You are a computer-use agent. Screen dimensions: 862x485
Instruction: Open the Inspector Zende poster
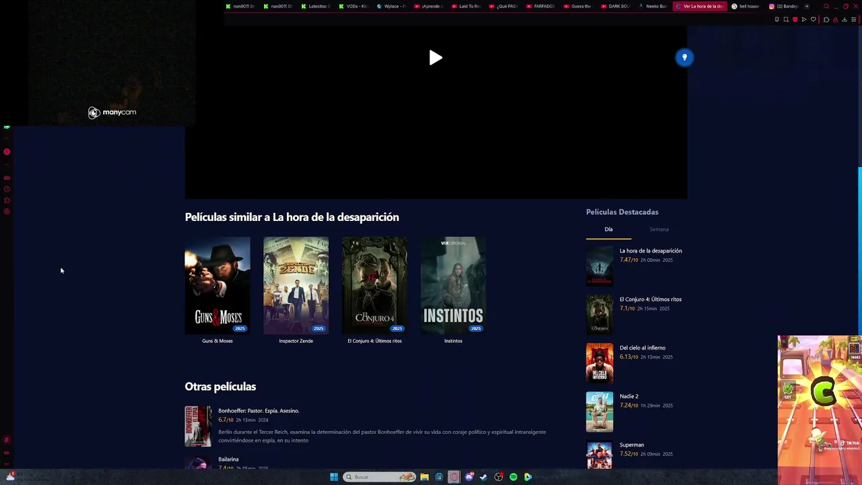(296, 285)
